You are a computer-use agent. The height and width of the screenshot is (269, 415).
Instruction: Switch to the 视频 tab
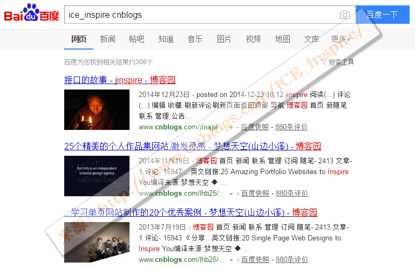coord(253,39)
